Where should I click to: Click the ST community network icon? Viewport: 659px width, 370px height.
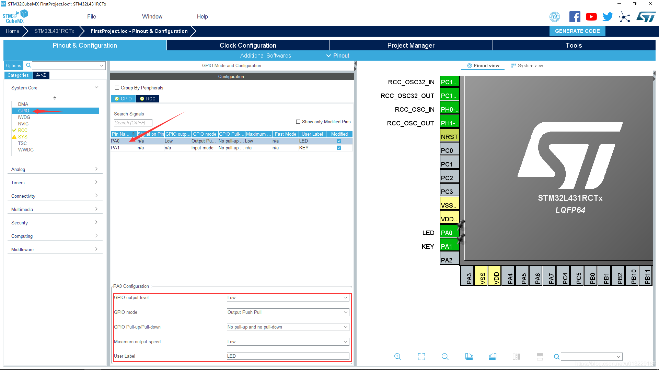[624, 17]
